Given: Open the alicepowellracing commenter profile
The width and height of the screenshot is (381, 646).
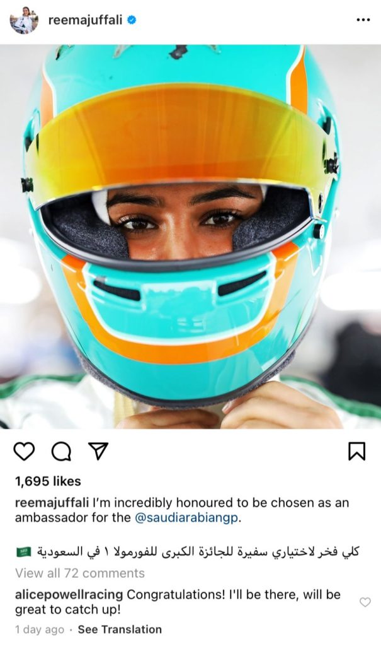Looking at the screenshot, I should pyautogui.click(x=69, y=594).
